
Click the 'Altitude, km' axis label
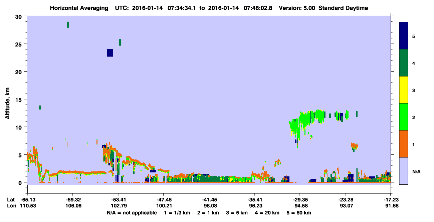pyautogui.click(x=7, y=103)
